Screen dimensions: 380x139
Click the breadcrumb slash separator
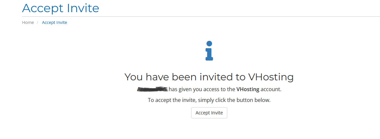tap(37, 23)
